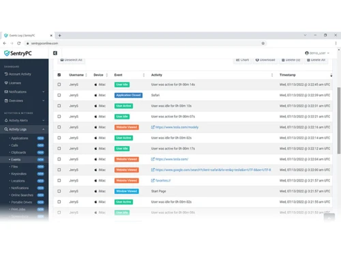The image size is (341, 256).
Task: Bookmark page with star icon
Action: coord(263,43)
